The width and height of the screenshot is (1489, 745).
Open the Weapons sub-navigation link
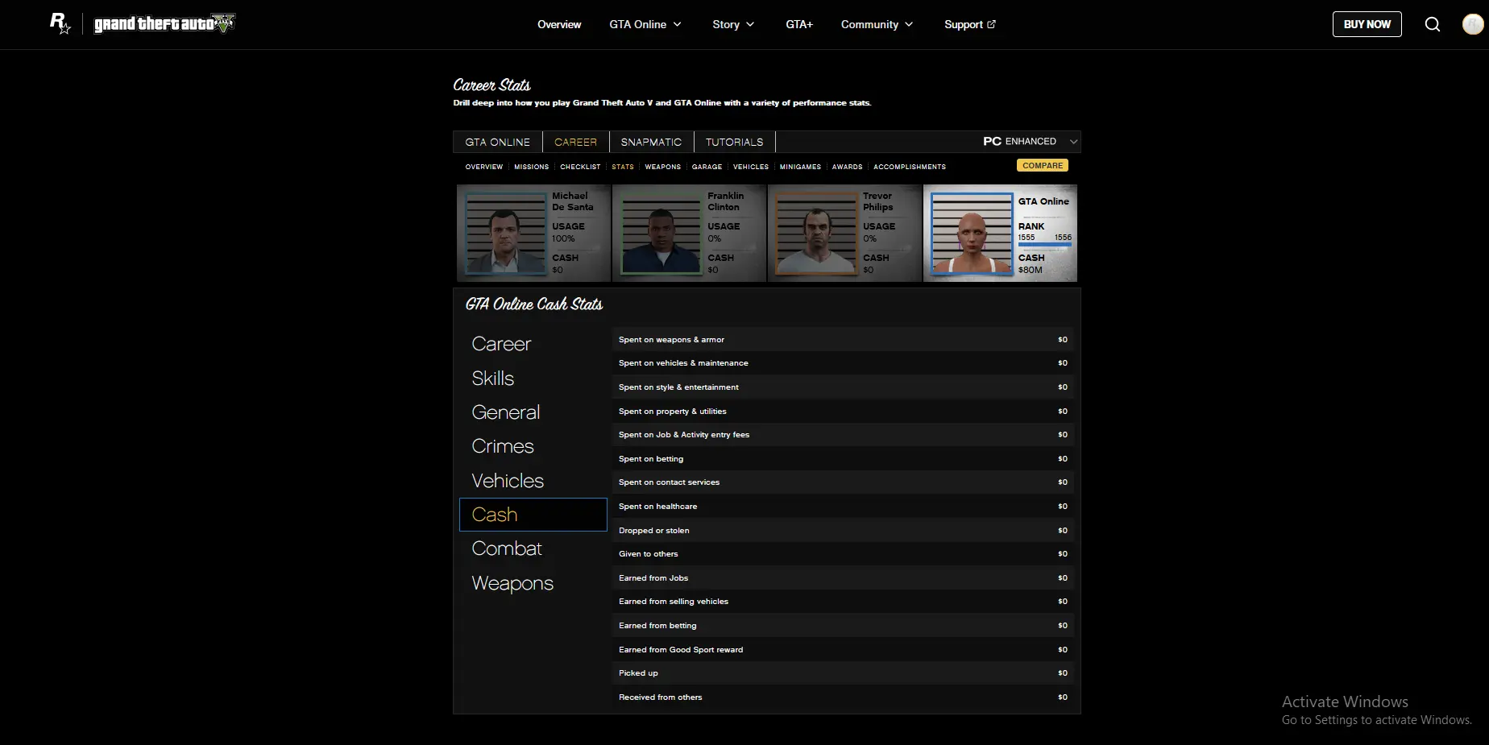(662, 167)
